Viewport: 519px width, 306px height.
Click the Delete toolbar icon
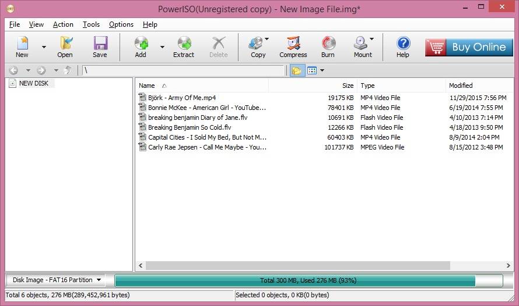tap(219, 47)
